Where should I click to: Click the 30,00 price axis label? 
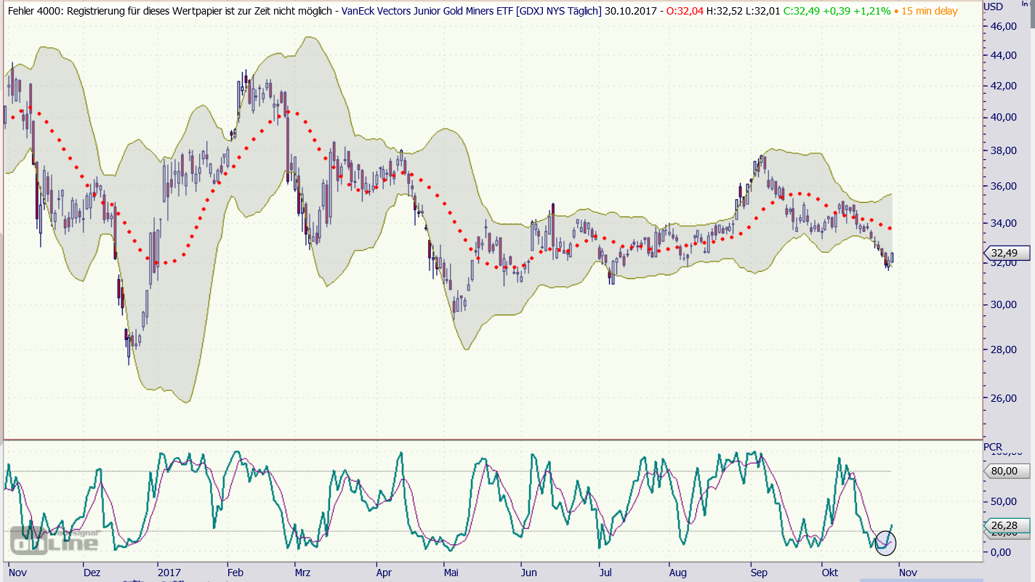[1002, 304]
